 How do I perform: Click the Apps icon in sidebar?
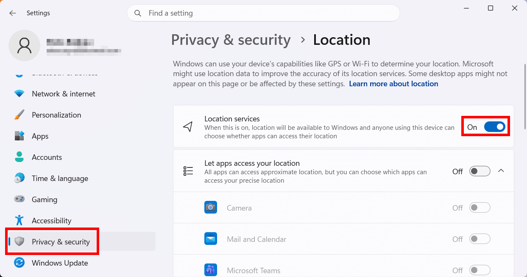pyautogui.click(x=19, y=136)
